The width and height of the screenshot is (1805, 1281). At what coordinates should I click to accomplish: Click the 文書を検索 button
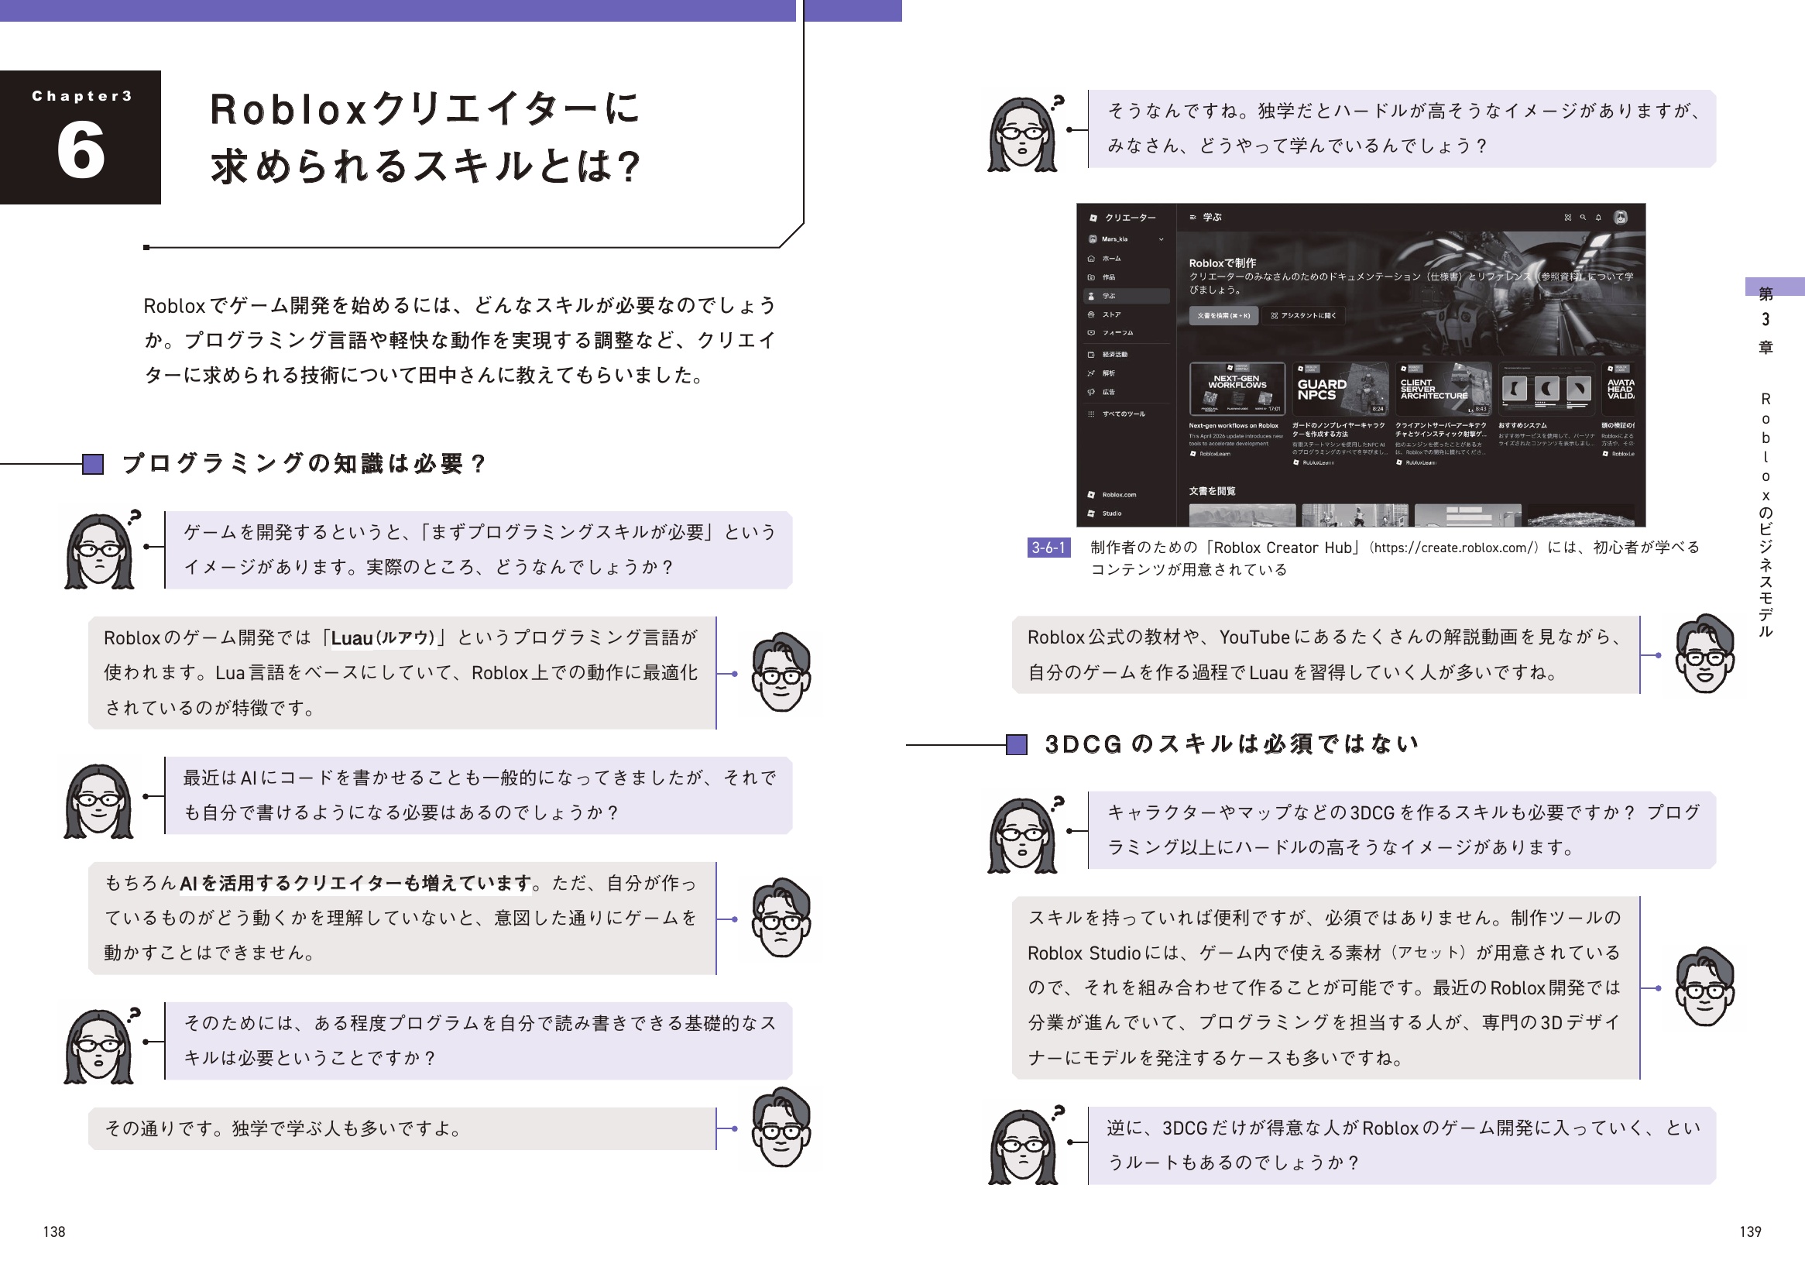point(1223,315)
